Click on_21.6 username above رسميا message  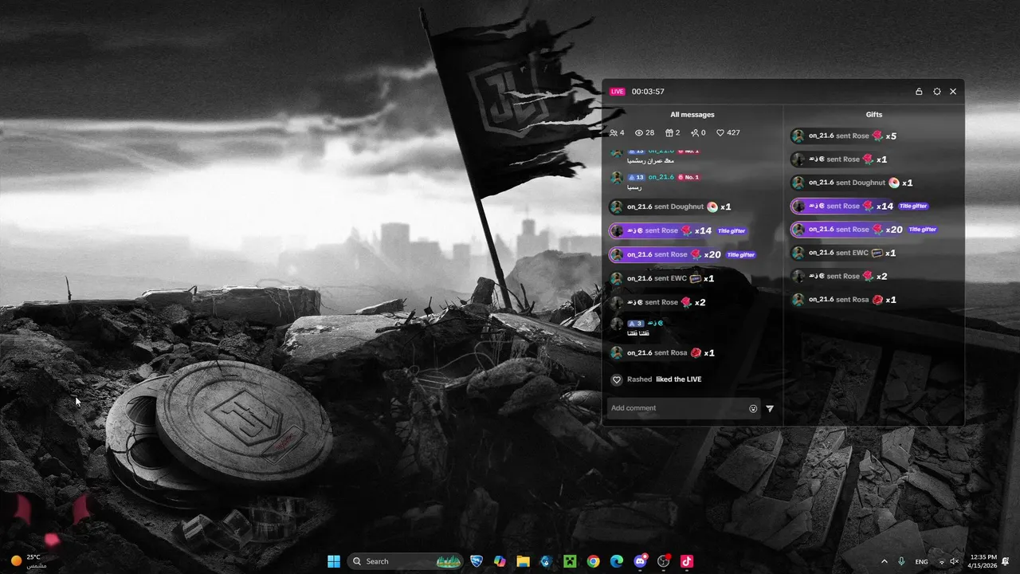point(661,178)
